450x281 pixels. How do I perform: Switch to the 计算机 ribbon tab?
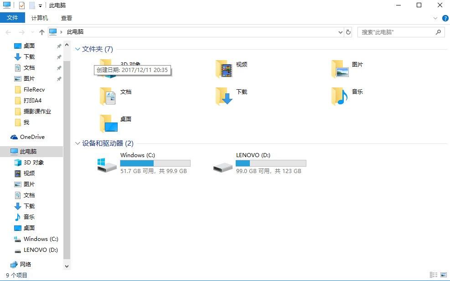(39, 18)
